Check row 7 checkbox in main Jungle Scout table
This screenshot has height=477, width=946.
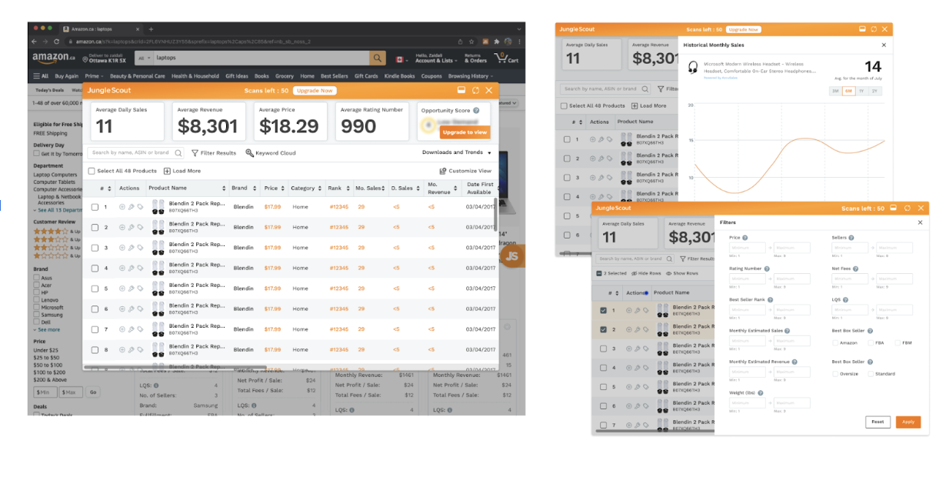[95, 329]
